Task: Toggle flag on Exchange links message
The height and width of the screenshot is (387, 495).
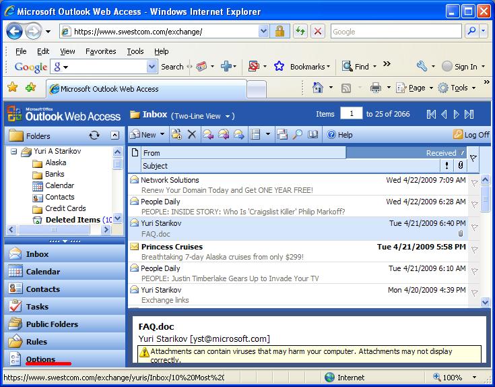Action: (474, 293)
